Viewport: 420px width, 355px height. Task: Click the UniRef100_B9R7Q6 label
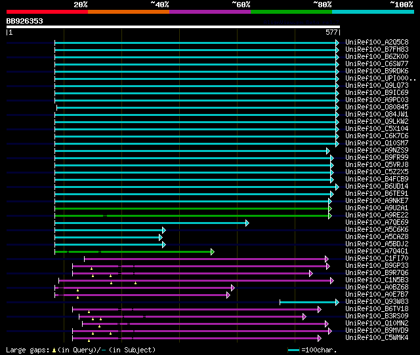pos(377,273)
